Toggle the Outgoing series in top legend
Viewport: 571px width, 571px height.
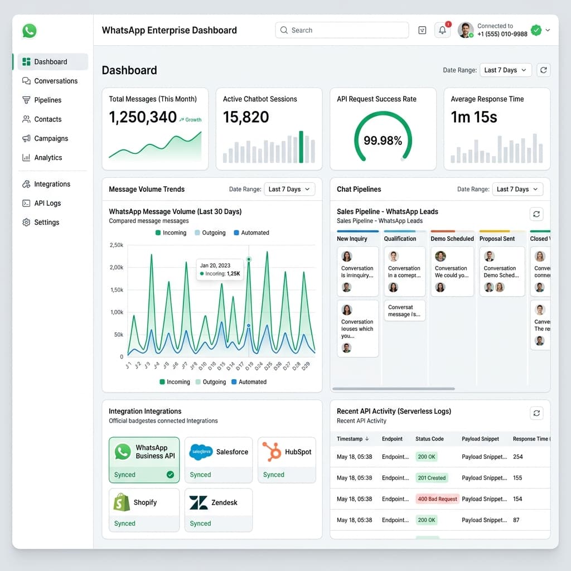[210, 233]
